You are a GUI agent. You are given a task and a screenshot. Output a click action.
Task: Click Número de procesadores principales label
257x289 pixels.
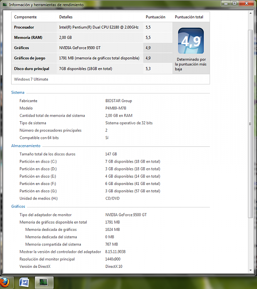click(50, 130)
